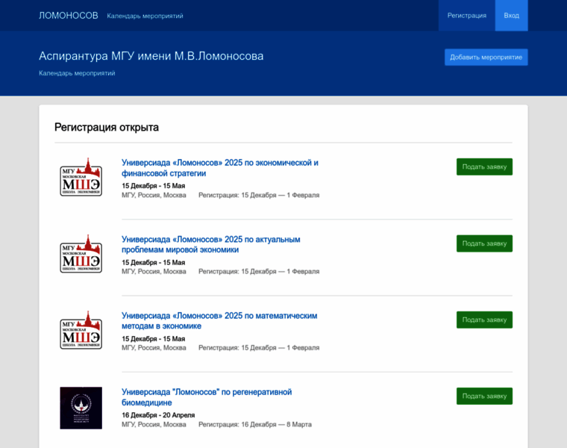The image size is (567, 448).
Task: Open Универсиада по математическим методам в экономике
Action: tap(219, 320)
